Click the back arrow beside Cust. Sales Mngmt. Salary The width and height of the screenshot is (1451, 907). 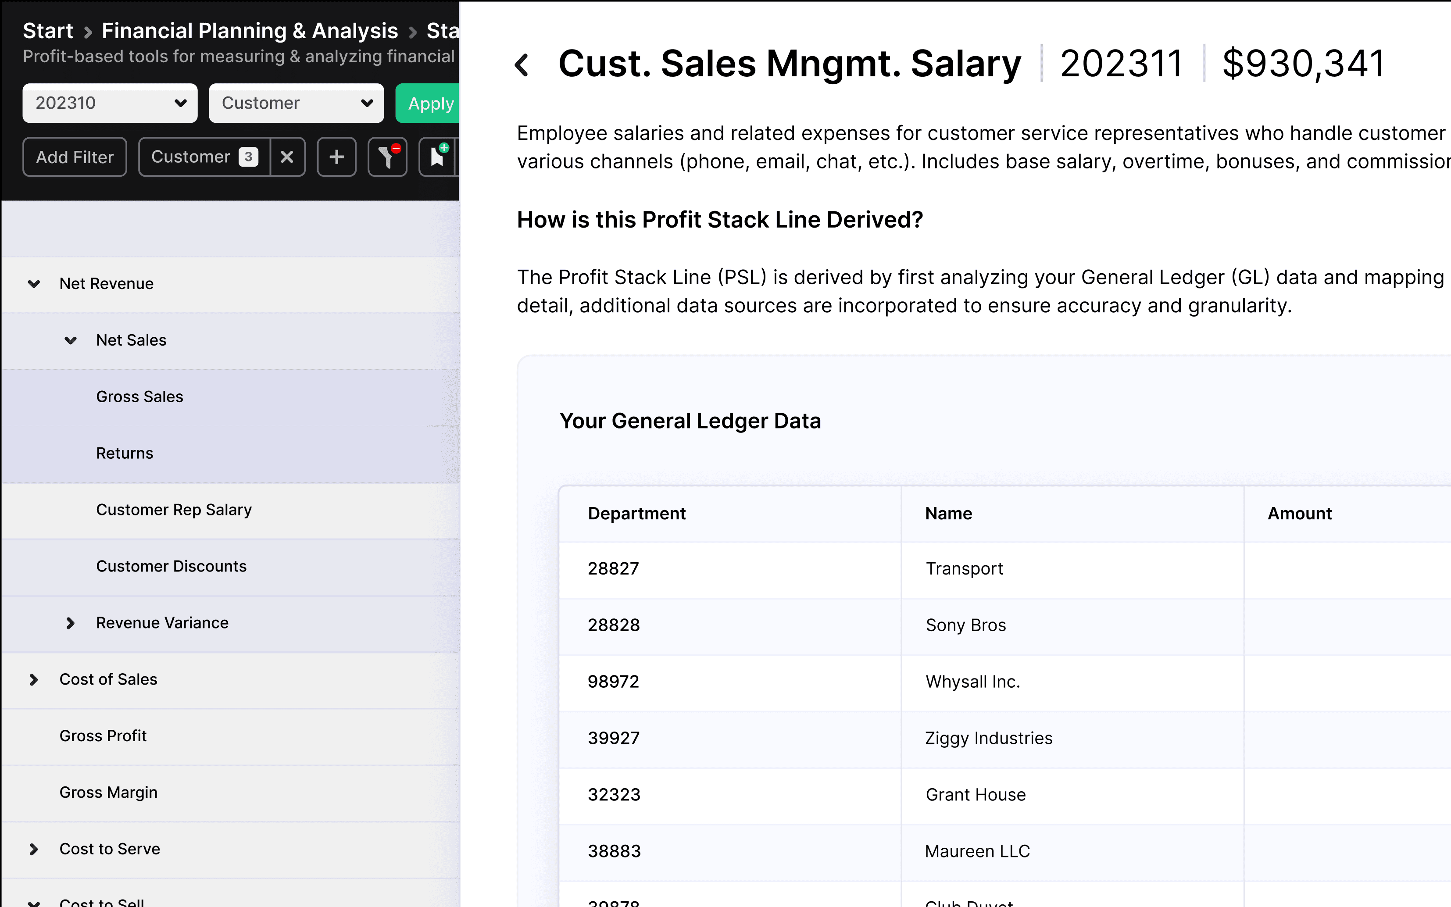point(522,65)
